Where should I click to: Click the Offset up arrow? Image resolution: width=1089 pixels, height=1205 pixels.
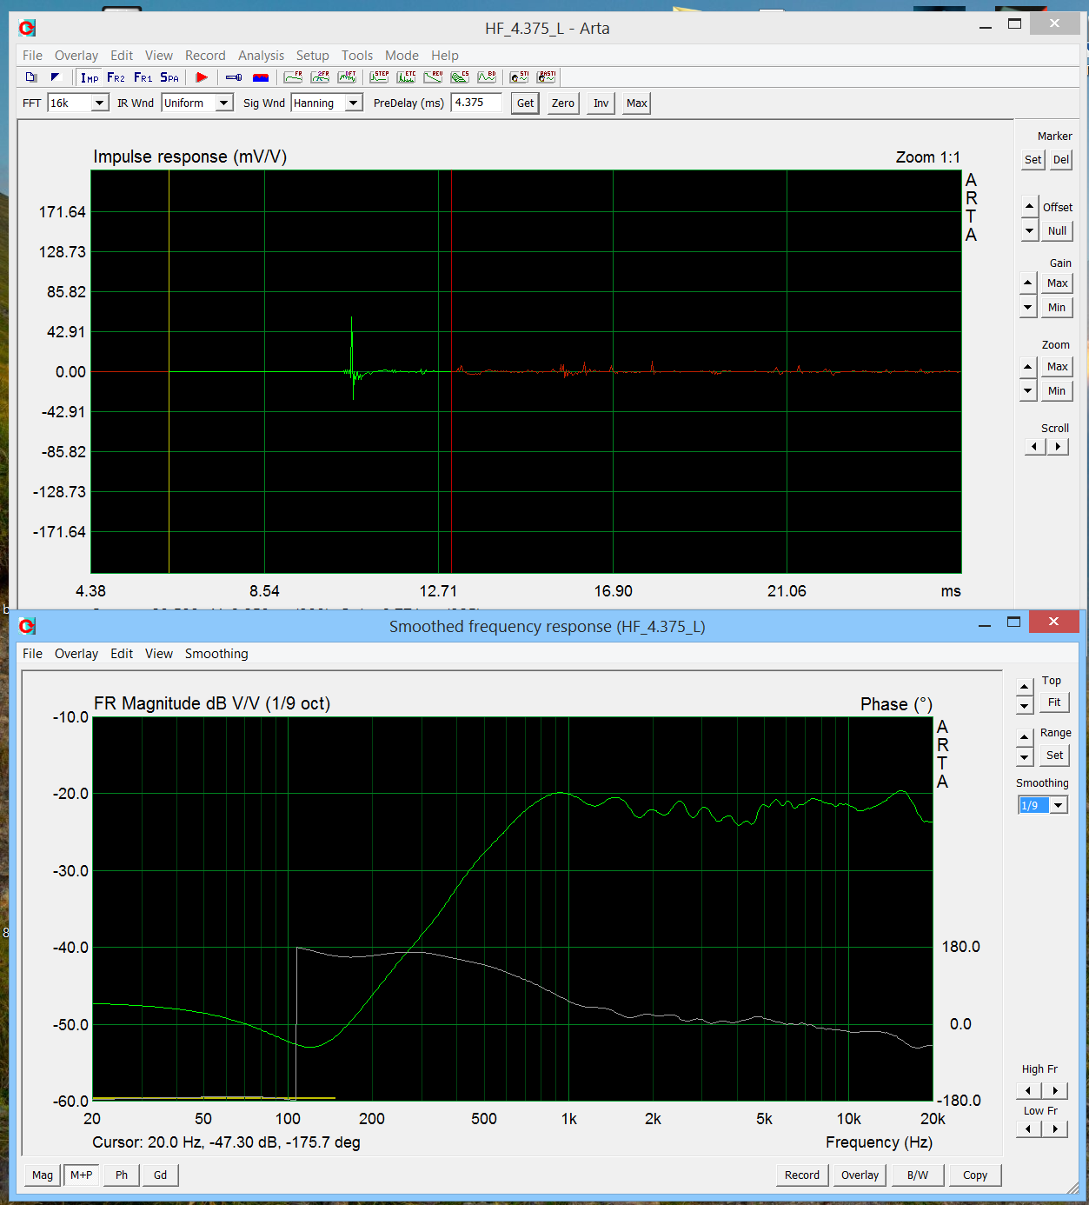pos(1030,207)
